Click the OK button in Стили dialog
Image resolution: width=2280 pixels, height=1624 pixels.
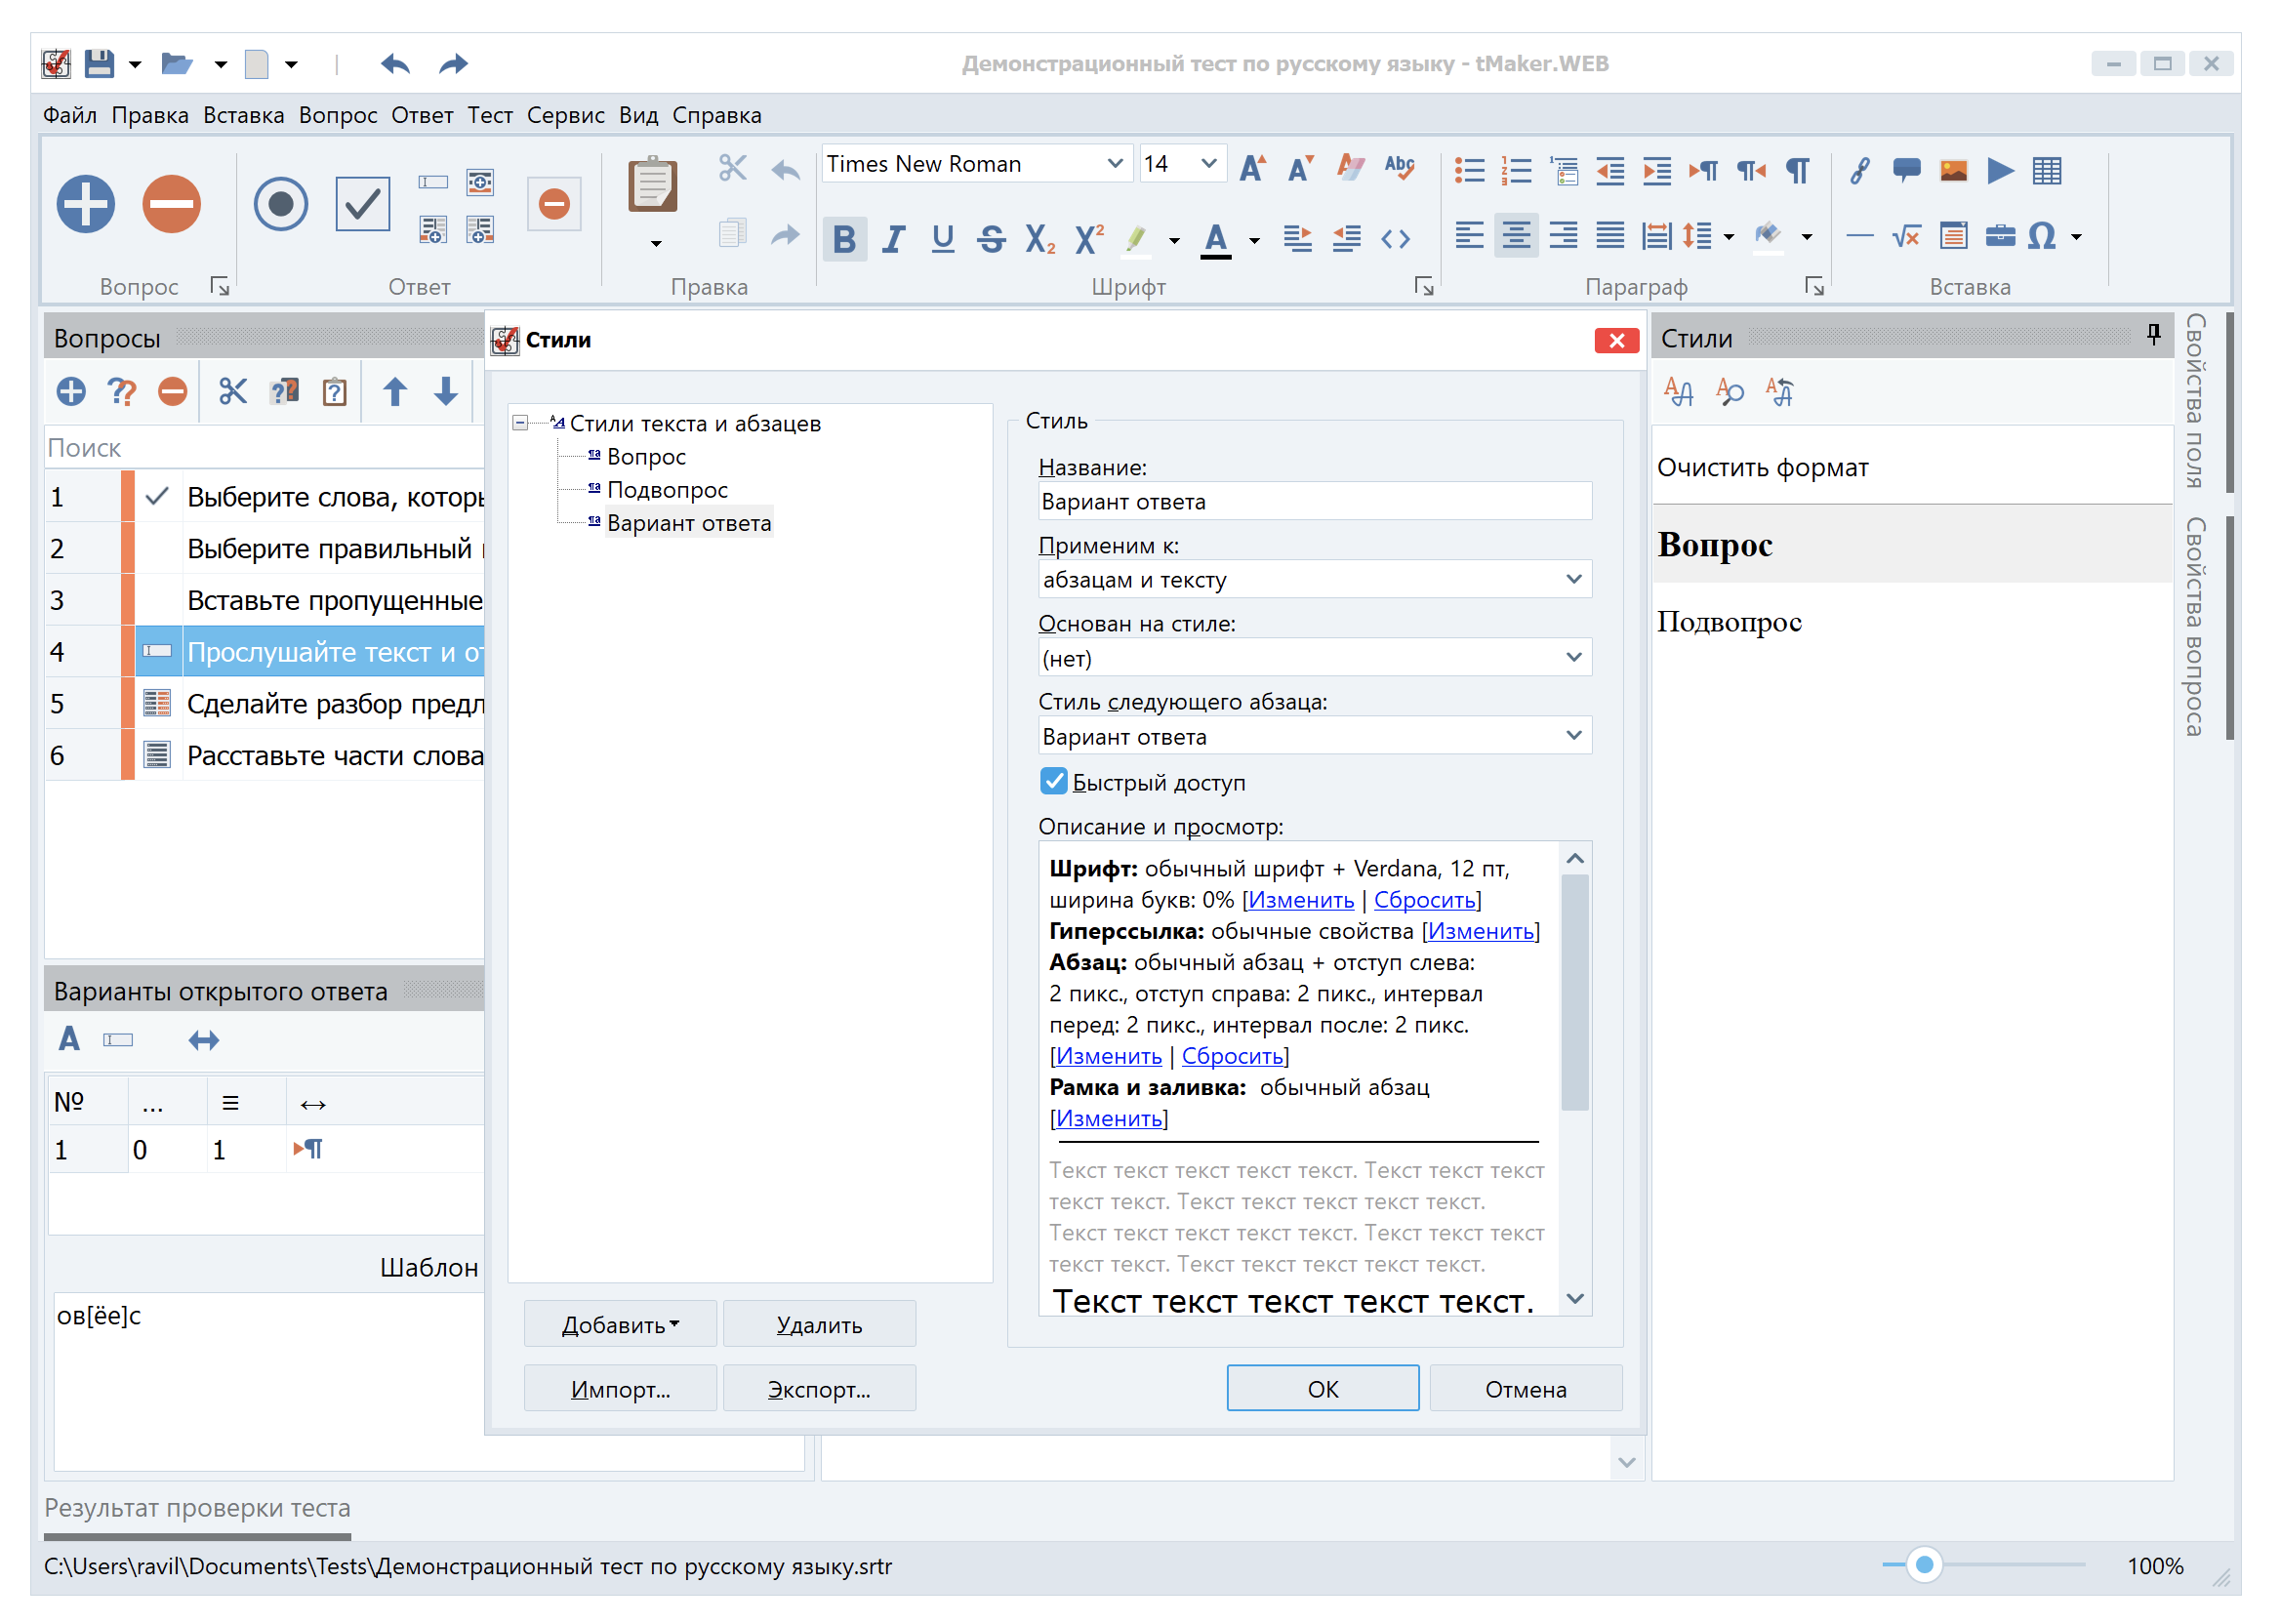pyautogui.click(x=1323, y=1389)
